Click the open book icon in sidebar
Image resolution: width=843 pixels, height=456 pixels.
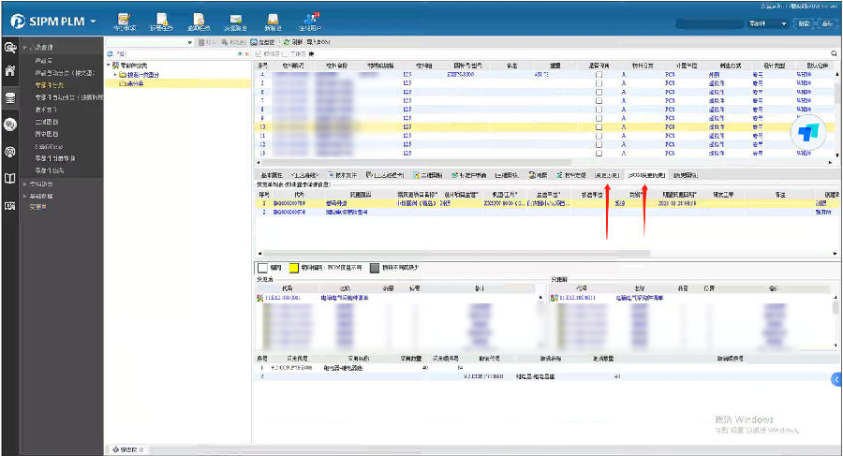pyautogui.click(x=10, y=178)
